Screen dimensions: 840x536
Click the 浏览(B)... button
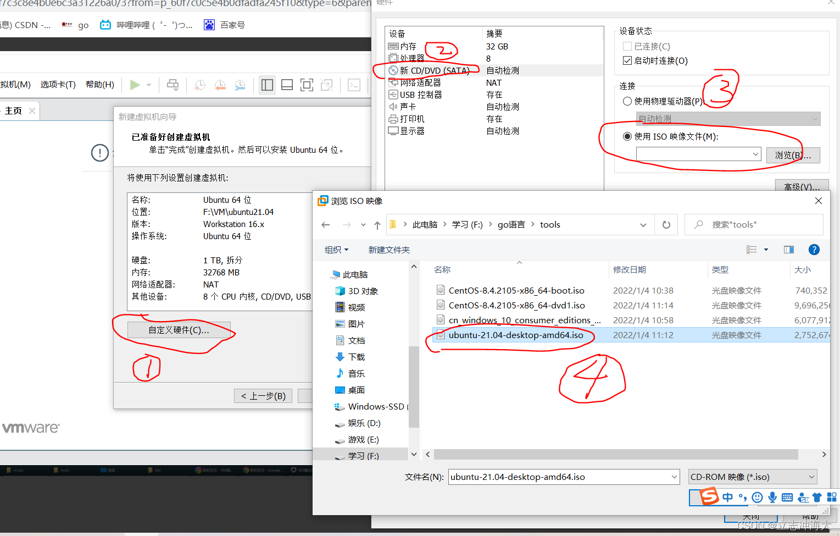[x=793, y=156]
